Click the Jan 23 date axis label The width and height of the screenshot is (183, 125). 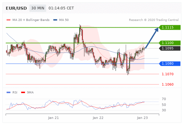pos(142,118)
